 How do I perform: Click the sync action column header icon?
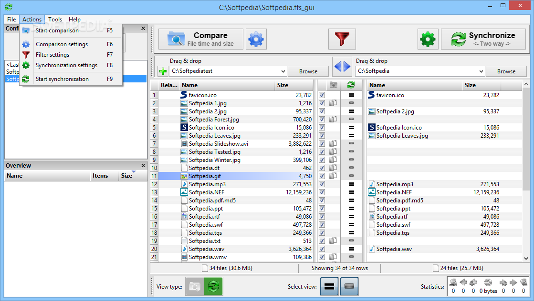(x=351, y=85)
